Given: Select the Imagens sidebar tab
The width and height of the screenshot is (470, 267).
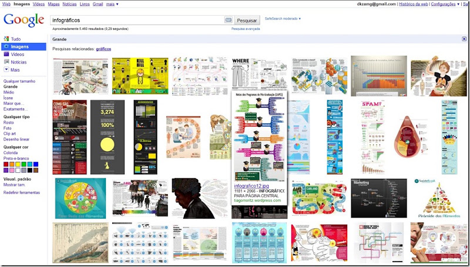Looking at the screenshot, I should [23, 46].
